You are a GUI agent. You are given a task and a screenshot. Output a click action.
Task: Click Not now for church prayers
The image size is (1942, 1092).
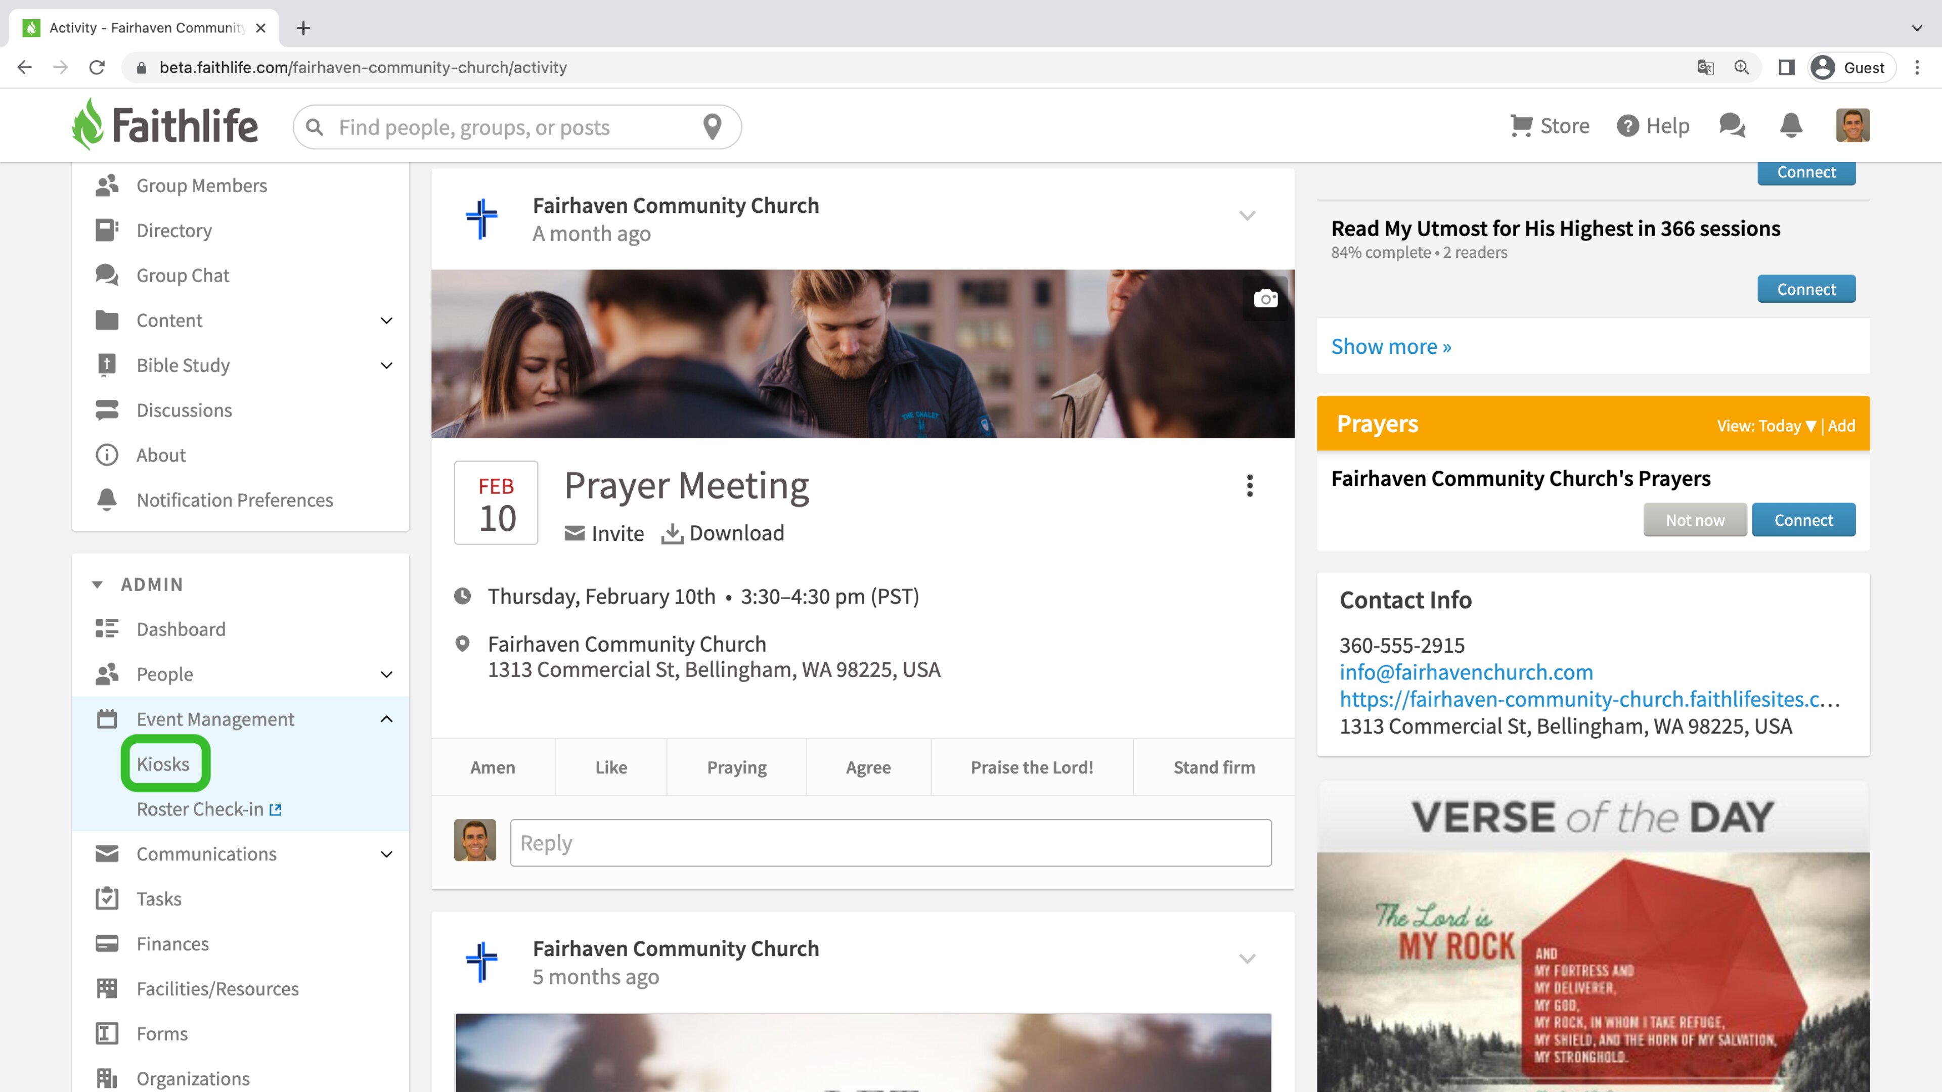tap(1695, 520)
